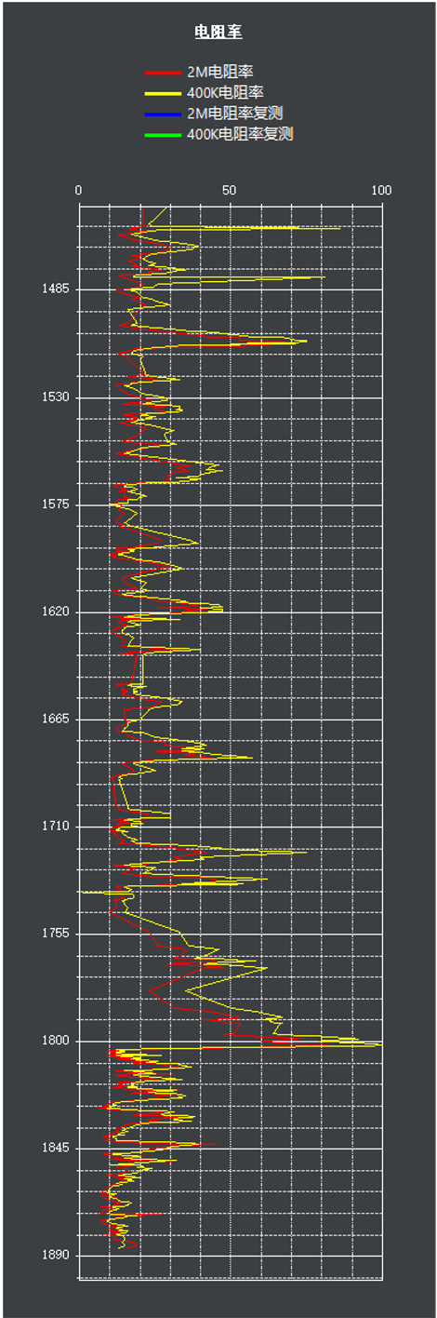Image resolution: width=437 pixels, height=1318 pixels.
Task: Click the green 400K电阻率复测 legend line
Action: [161, 136]
